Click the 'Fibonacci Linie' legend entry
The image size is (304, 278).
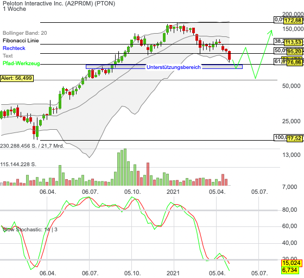click(21, 41)
